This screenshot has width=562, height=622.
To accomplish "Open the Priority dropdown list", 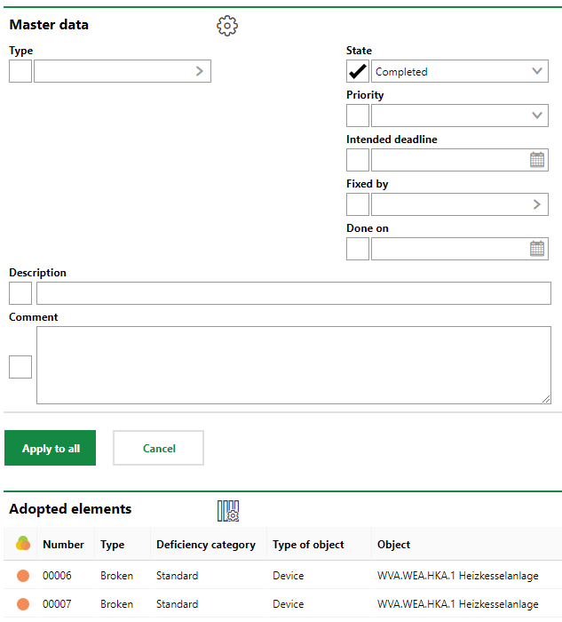I will [x=537, y=116].
